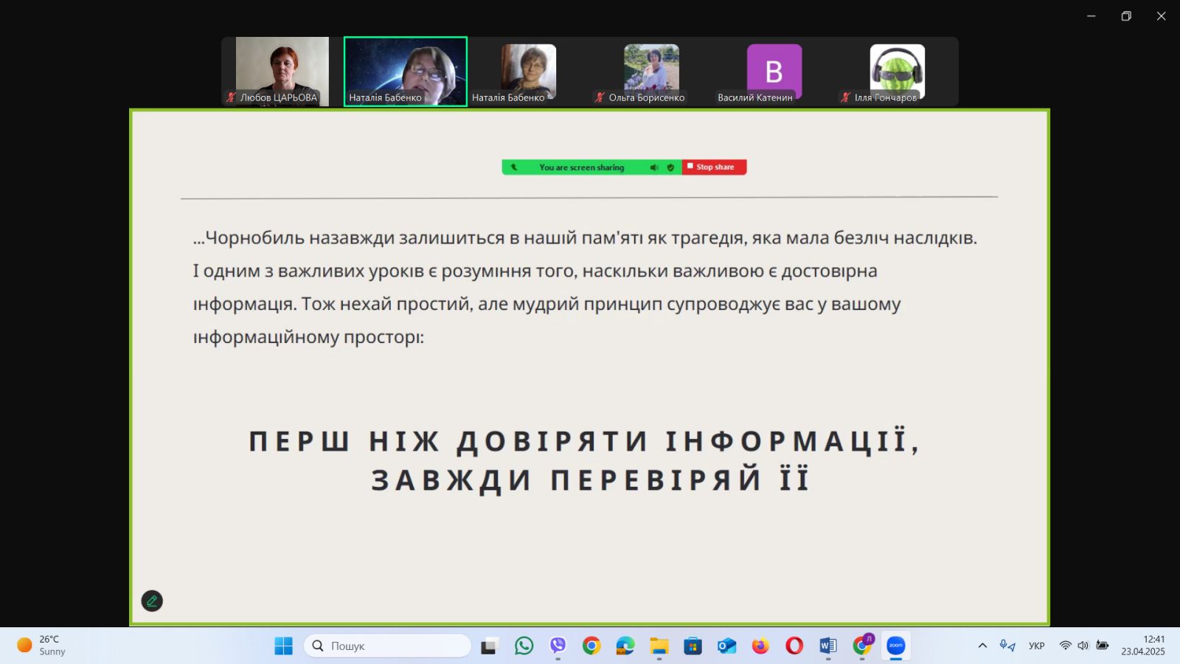Click the green annotation pencil icon

tap(152, 601)
